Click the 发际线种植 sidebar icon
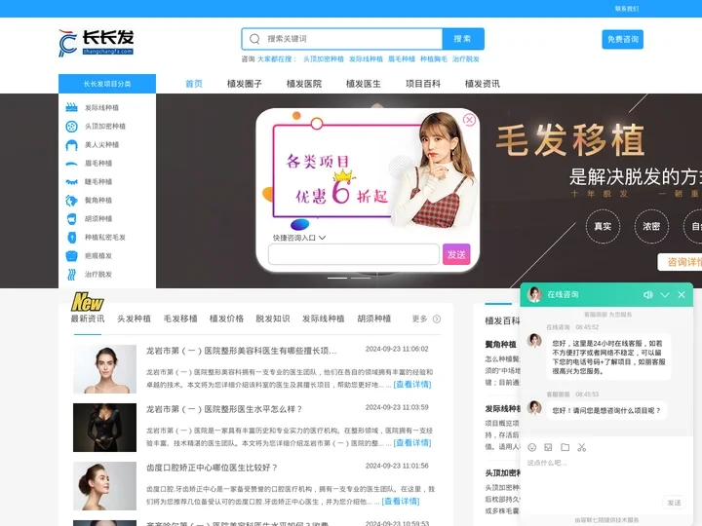 [71, 107]
